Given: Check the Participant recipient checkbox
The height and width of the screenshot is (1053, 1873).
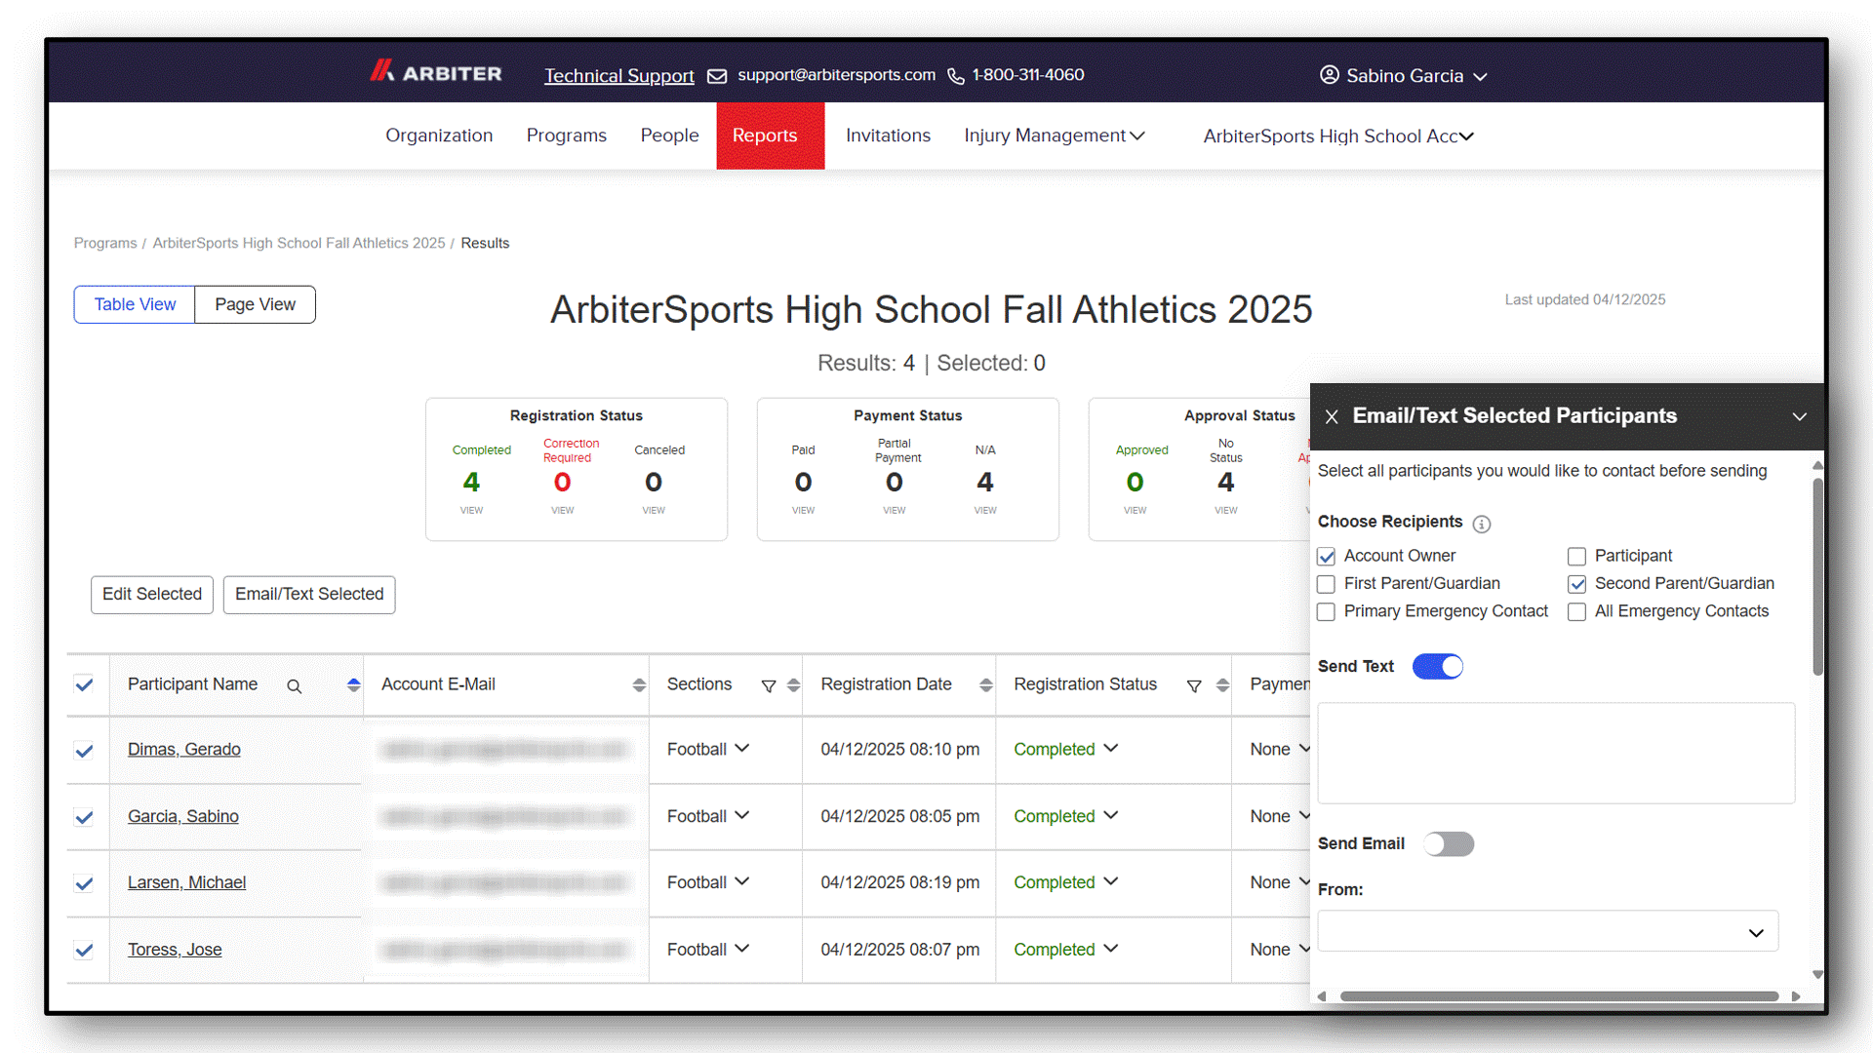Looking at the screenshot, I should point(1576,557).
